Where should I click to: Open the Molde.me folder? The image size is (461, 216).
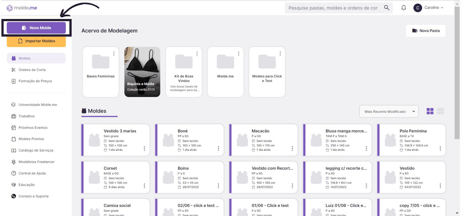tap(225, 72)
